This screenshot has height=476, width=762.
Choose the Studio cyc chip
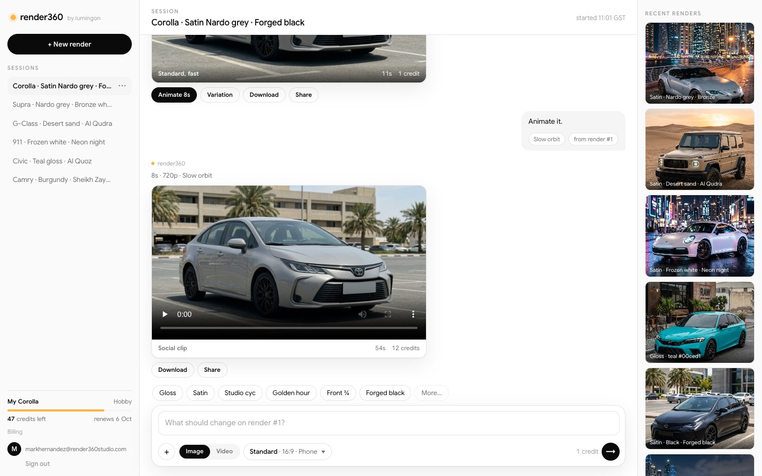pos(240,393)
